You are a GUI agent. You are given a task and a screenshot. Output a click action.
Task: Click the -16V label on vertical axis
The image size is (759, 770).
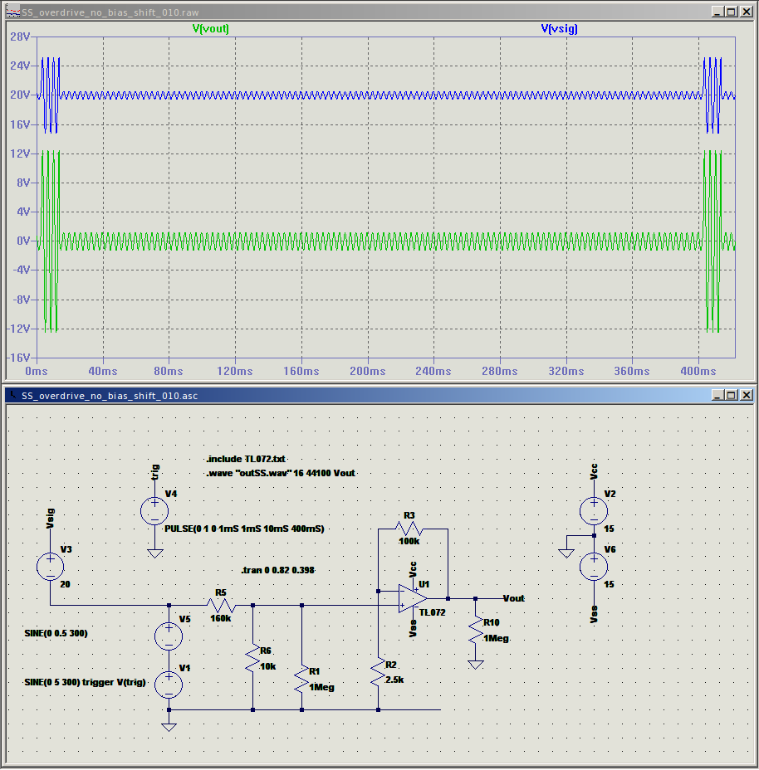pyautogui.click(x=18, y=358)
